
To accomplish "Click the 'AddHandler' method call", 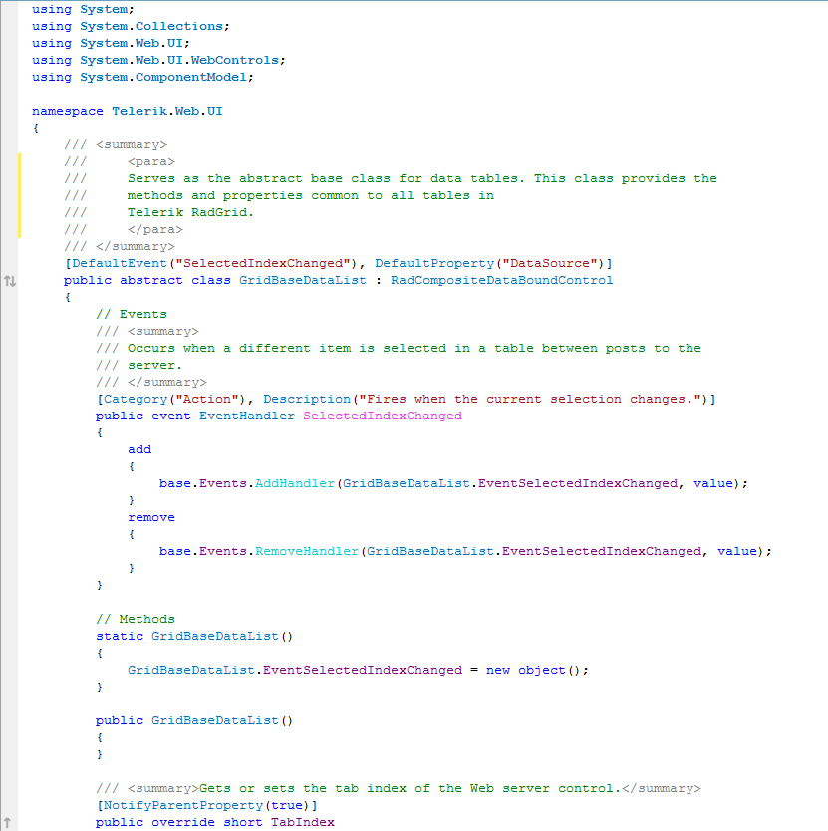I will click(294, 484).
